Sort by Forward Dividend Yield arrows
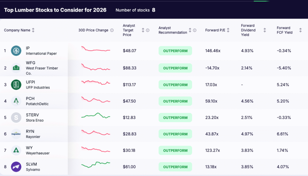The width and height of the screenshot is (308, 176). (x=265, y=30)
